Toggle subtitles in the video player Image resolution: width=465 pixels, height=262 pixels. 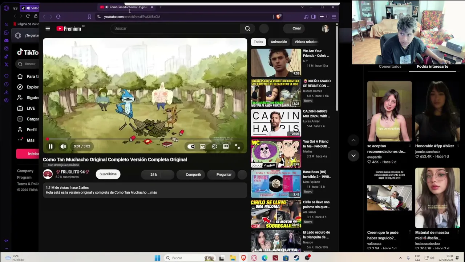(203, 146)
